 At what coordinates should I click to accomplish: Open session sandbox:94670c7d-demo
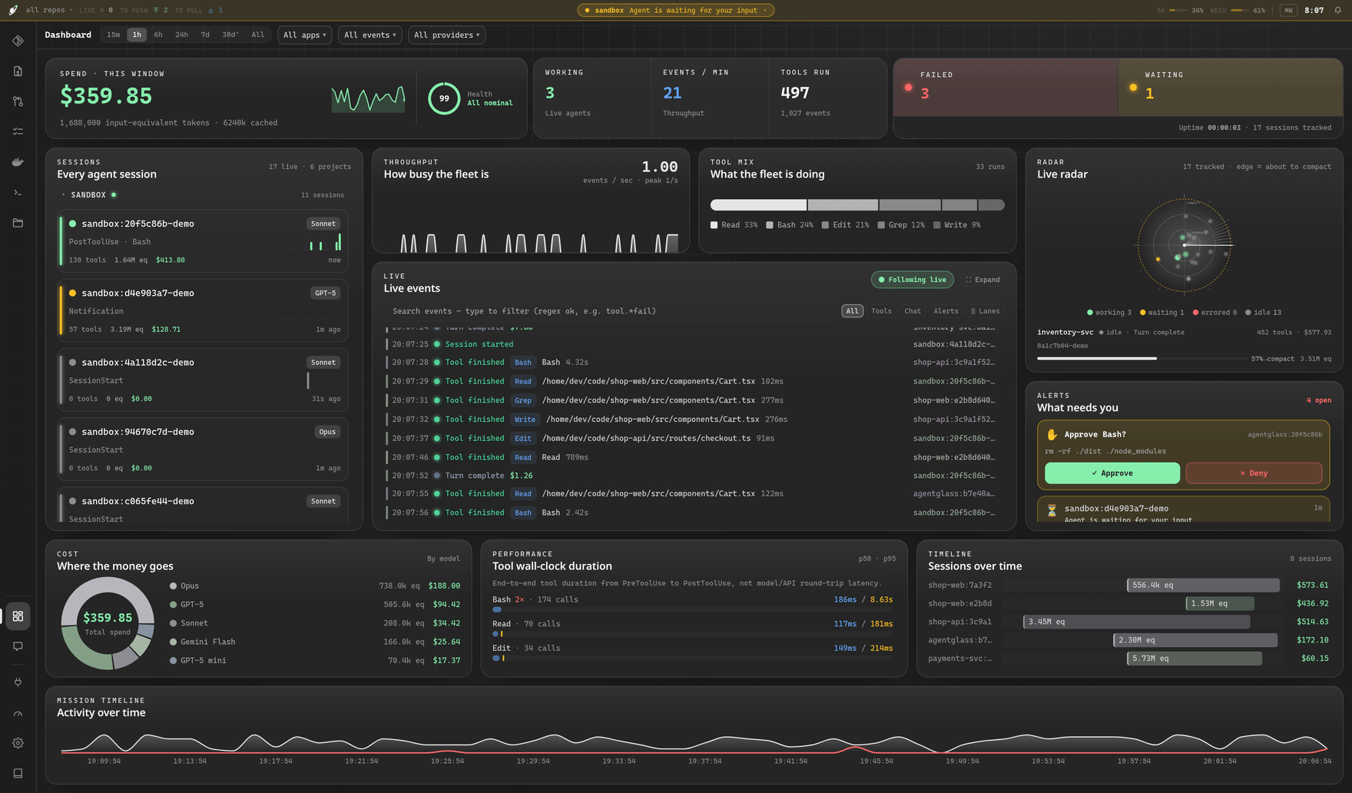[203, 449]
